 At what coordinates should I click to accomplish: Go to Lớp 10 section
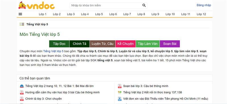[x=170, y=14]
